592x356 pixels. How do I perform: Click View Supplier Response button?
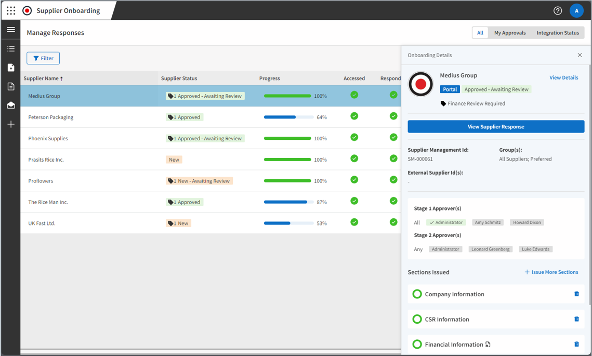(x=496, y=127)
